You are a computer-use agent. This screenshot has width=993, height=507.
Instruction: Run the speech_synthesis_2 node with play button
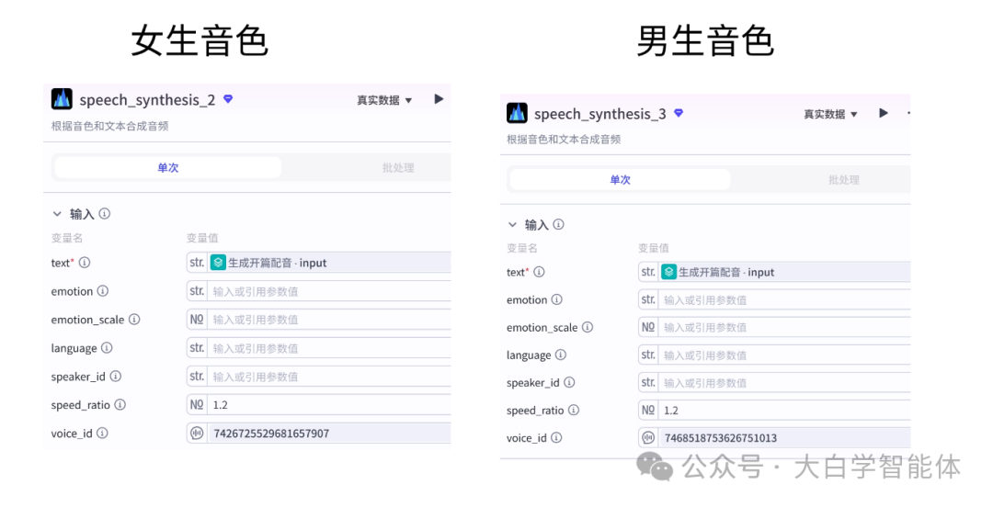click(x=439, y=99)
